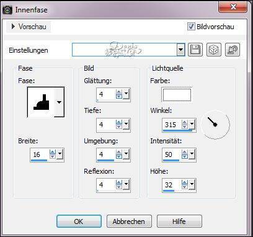Click the randomize parameters dice icon
The image size is (253, 237).
point(214,50)
